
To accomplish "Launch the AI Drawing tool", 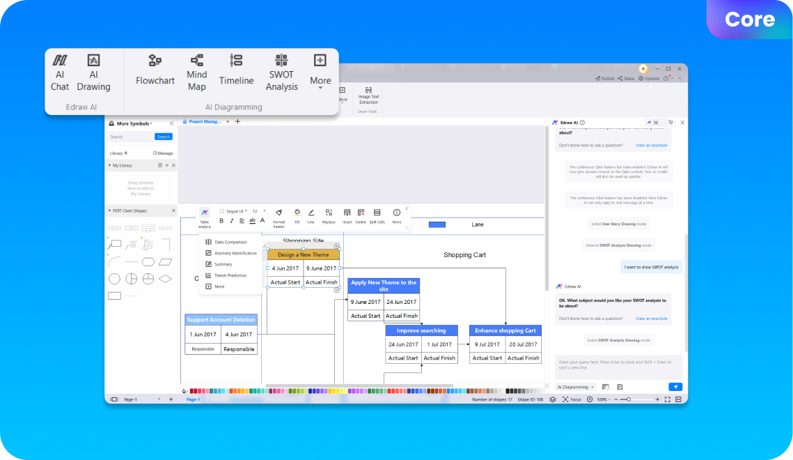I will point(93,73).
